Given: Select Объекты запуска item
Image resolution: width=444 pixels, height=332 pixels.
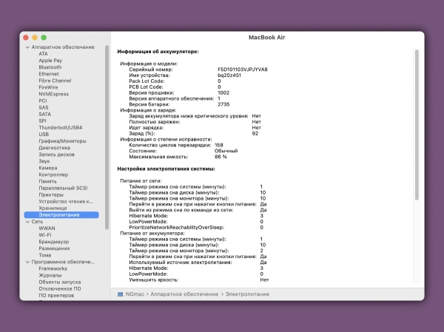Looking at the screenshot, I should 60,282.
